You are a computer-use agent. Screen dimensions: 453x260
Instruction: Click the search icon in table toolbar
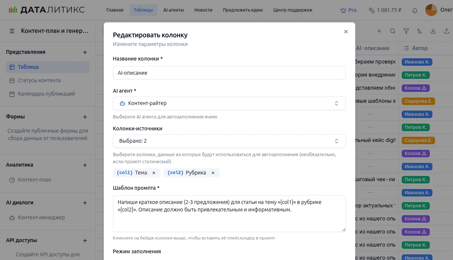[392, 31]
